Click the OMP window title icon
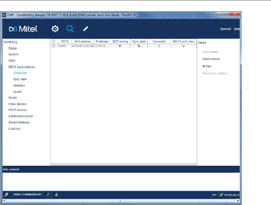The height and width of the screenshot is (205, 271). pyautogui.click(x=4, y=15)
